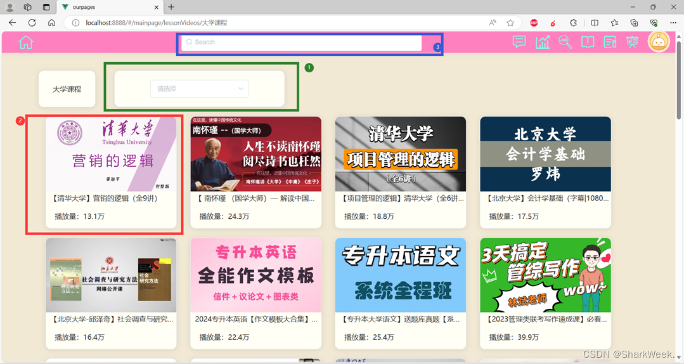Click title 【南怀瑾（国学大师）— 解读中国...

pos(255,198)
